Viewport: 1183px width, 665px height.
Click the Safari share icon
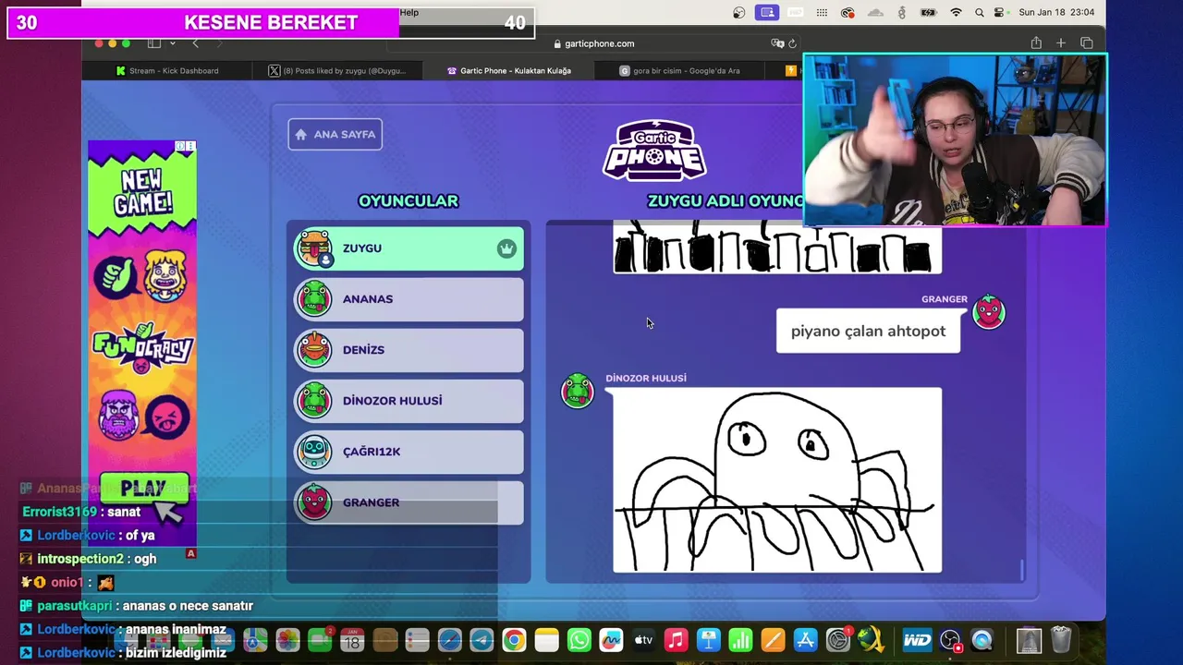(x=1036, y=43)
